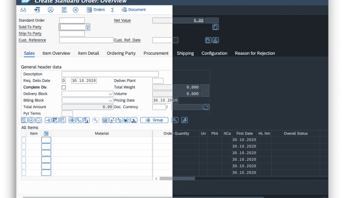The height and width of the screenshot is (198, 345).
Task: Click table settings icon in Item column header
Action: point(46,134)
